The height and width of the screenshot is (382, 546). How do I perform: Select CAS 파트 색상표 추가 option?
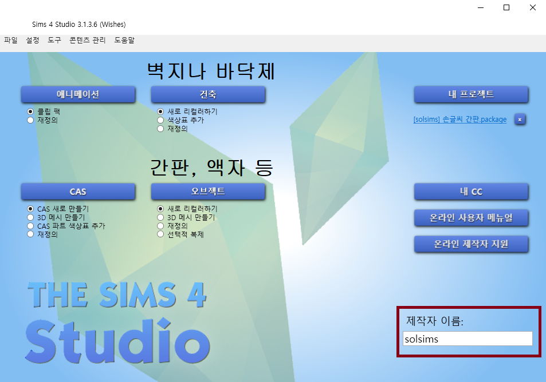tap(66, 226)
